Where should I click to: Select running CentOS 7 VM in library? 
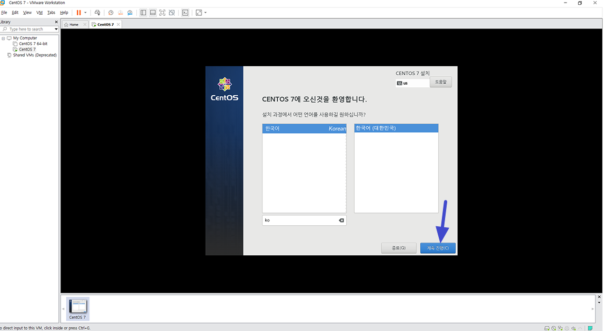point(27,49)
